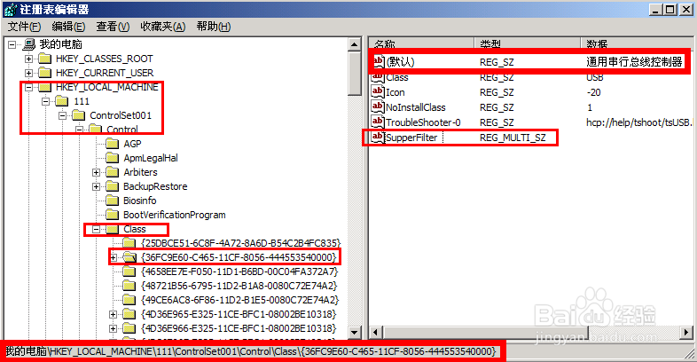Image resolution: width=697 pixels, height=362 pixels.
Task: Collapse HKEY_LOCAL_MACHINE tree node
Action: (x=29, y=87)
